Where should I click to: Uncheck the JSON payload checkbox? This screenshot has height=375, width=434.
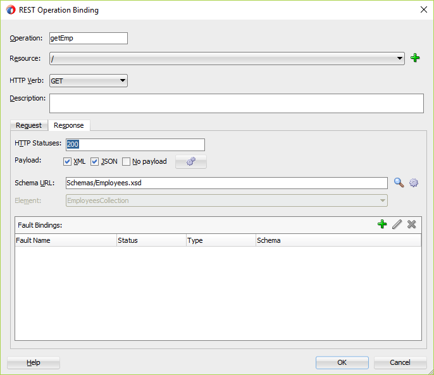[95, 162]
